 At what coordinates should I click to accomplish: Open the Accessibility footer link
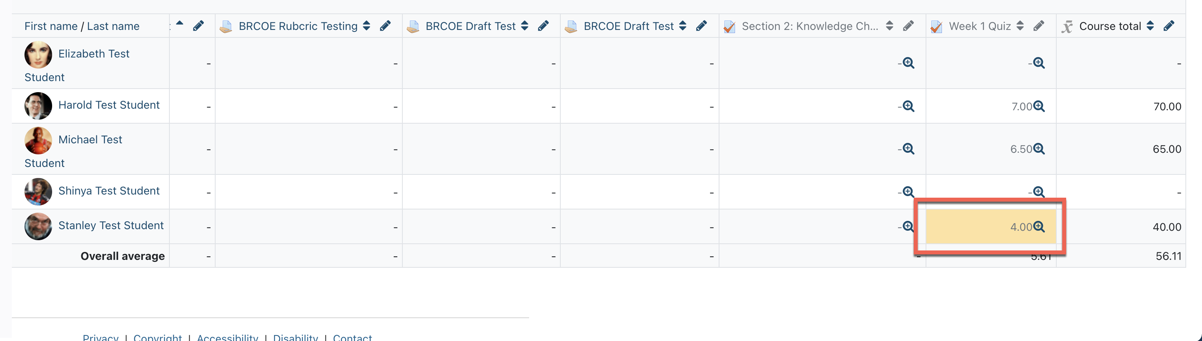pos(227,337)
